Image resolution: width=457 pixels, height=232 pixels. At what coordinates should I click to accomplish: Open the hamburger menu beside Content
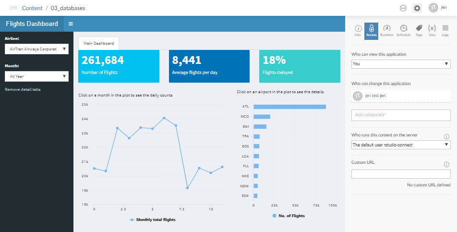click(13, 8)
